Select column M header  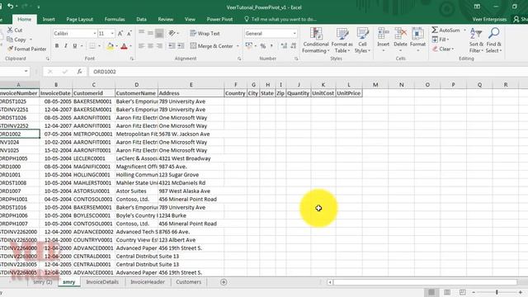click(x=375, y=84)
